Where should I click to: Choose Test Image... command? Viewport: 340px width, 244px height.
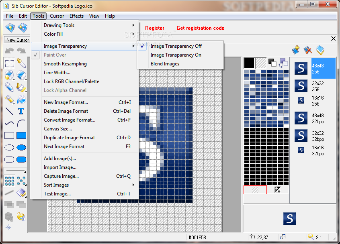point(84,194)
